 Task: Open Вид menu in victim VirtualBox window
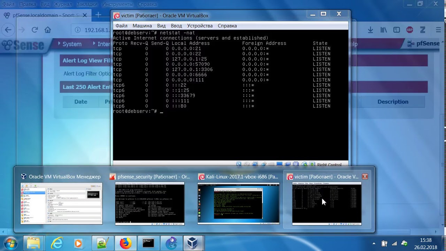(161, 26)
